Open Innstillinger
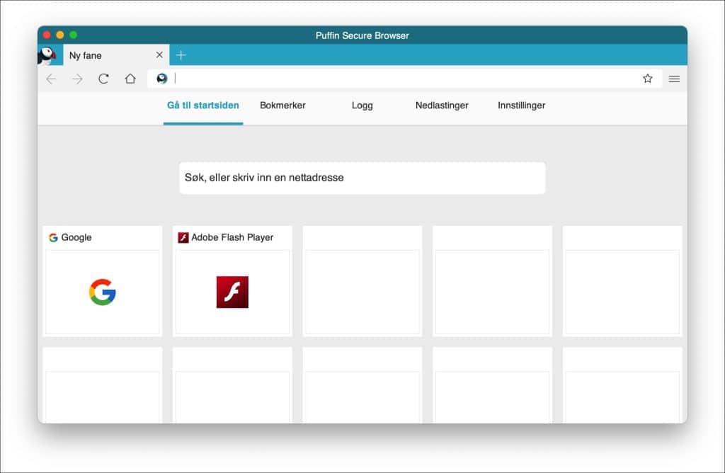The image size is (725, 473). point(520,105)
